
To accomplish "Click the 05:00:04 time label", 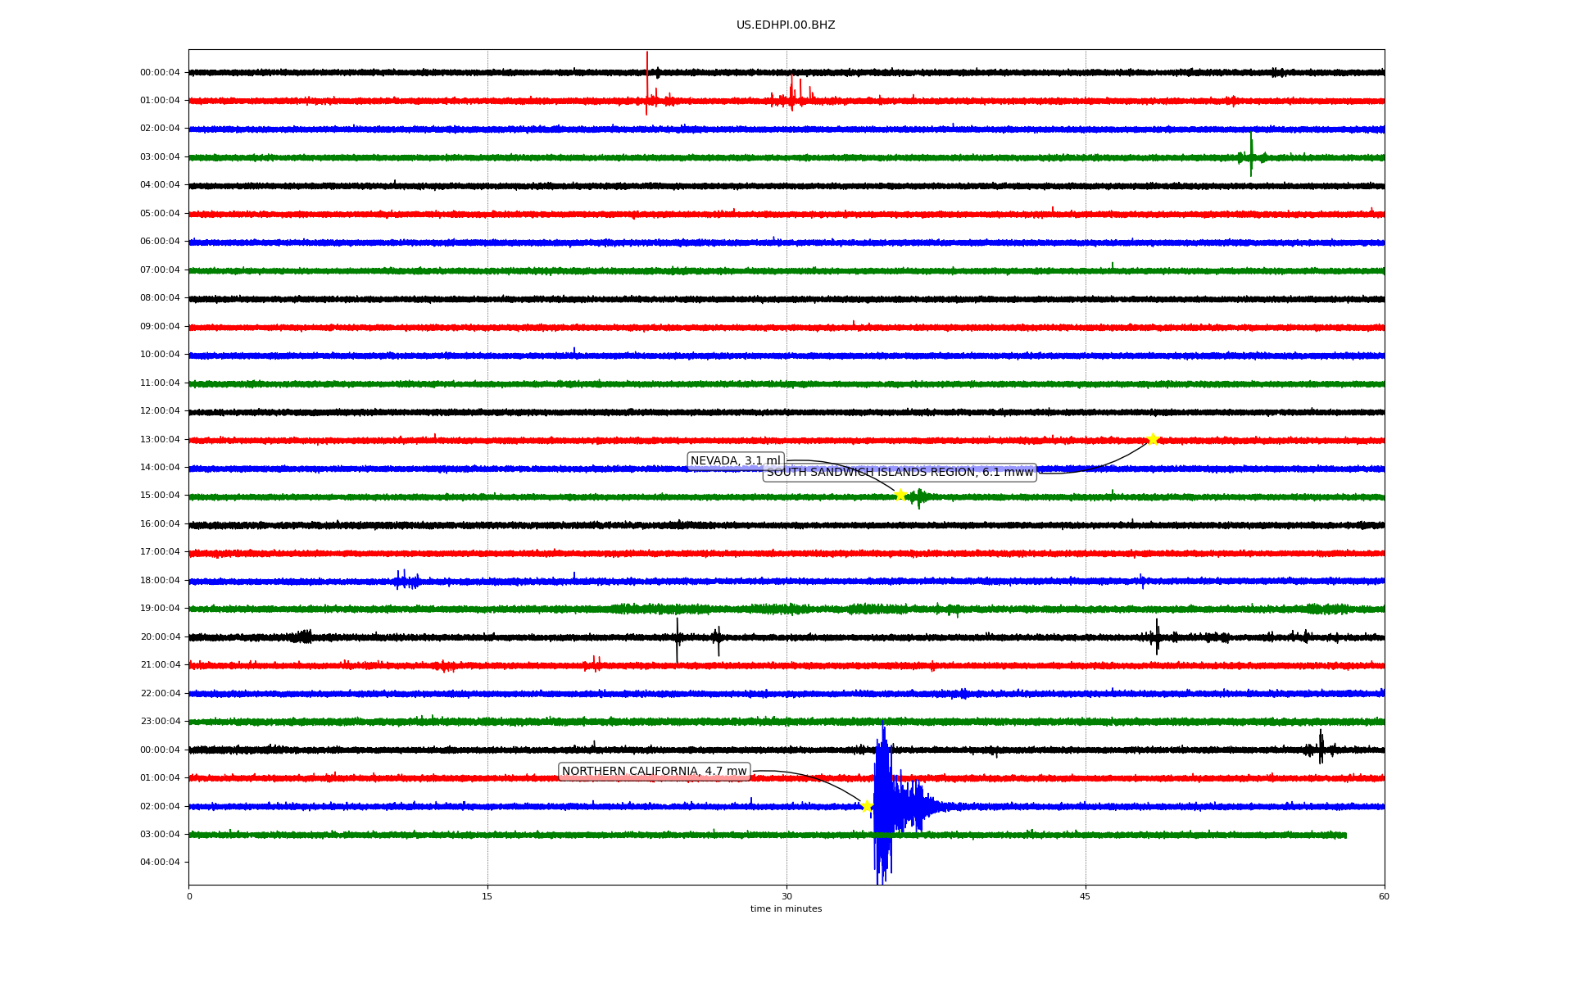I will (160, 214).
